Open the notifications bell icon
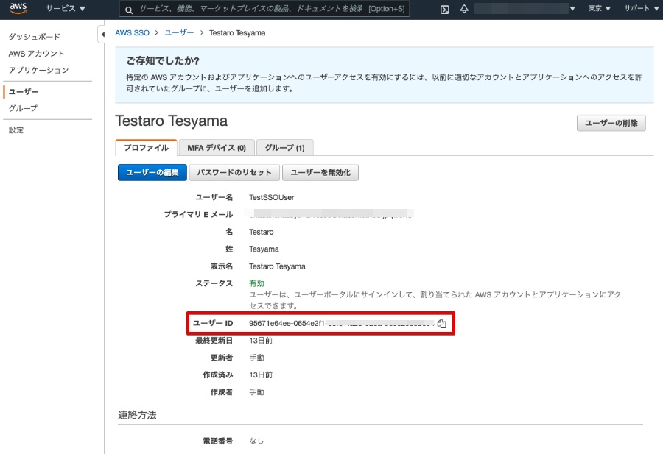663x454 pixels. (x=464, y=9)
